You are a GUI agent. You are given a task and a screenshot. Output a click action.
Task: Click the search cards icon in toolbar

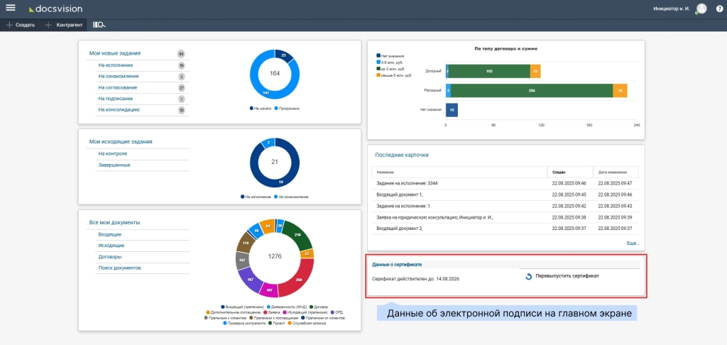(x=99, y=25)
